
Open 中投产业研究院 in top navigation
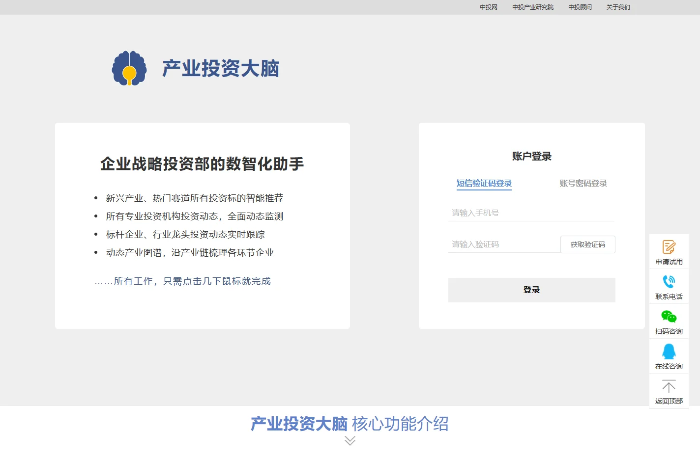[x=533, y=7]
